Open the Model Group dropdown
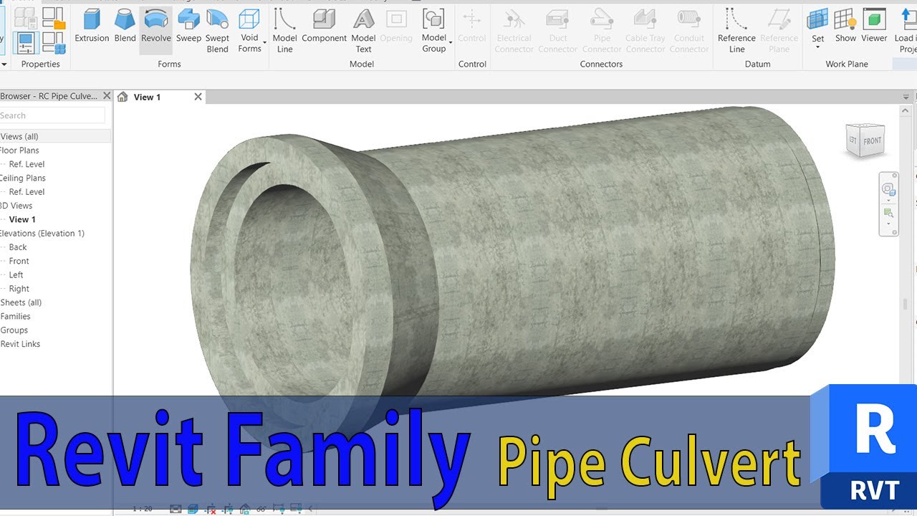The height and width of the screenshot is (516, 917). 434,31
